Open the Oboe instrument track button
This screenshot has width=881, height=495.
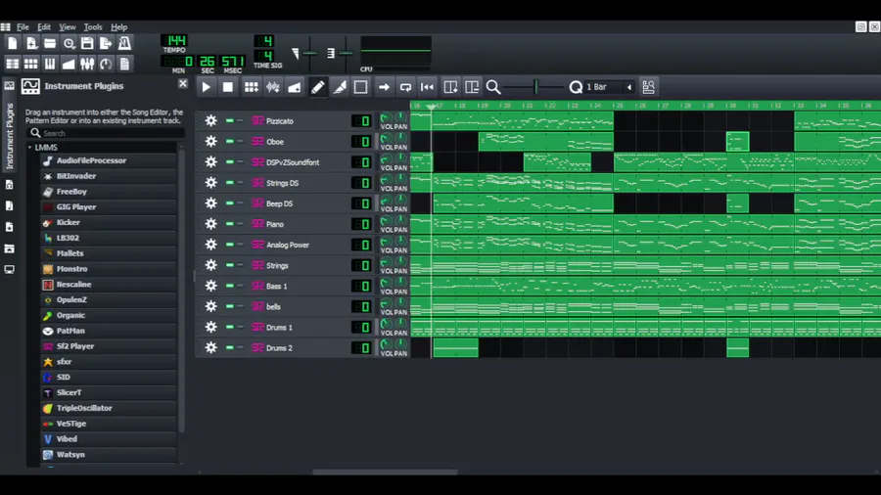point(299,142)
